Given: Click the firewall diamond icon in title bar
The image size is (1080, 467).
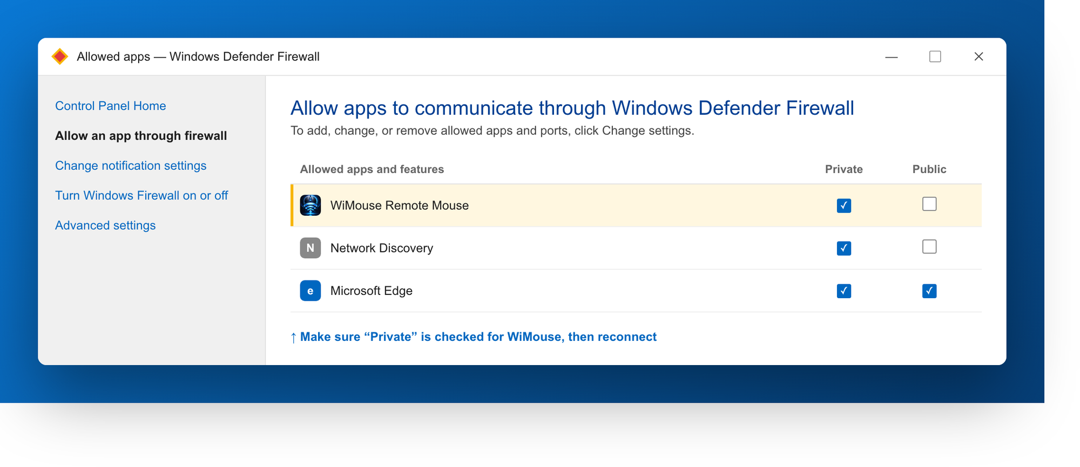Looking at the screenshot, I should point(60,56).
